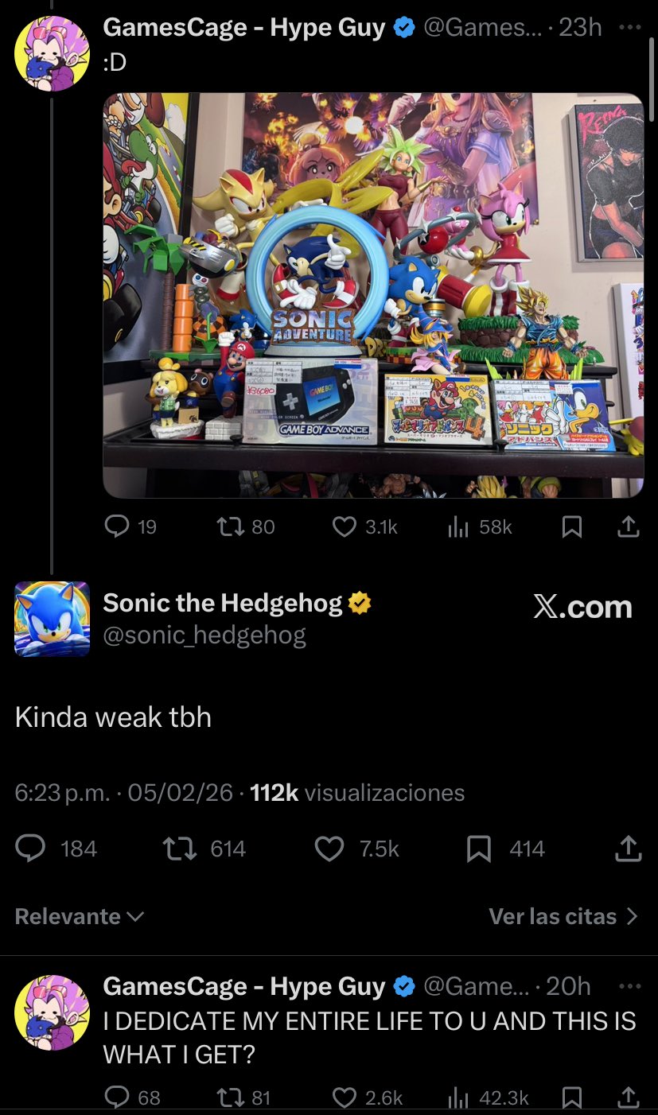658x1115 pixels.
Task: Expand the Relevante reply sorting dropdown
Action: point(79,916)
